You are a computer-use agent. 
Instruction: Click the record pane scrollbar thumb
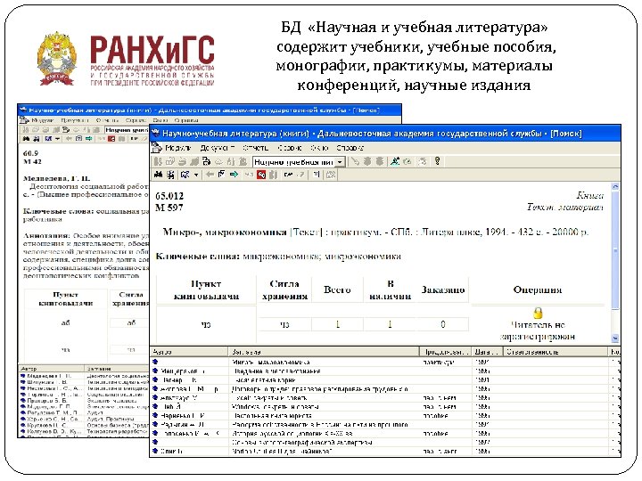tap(615, 249)
